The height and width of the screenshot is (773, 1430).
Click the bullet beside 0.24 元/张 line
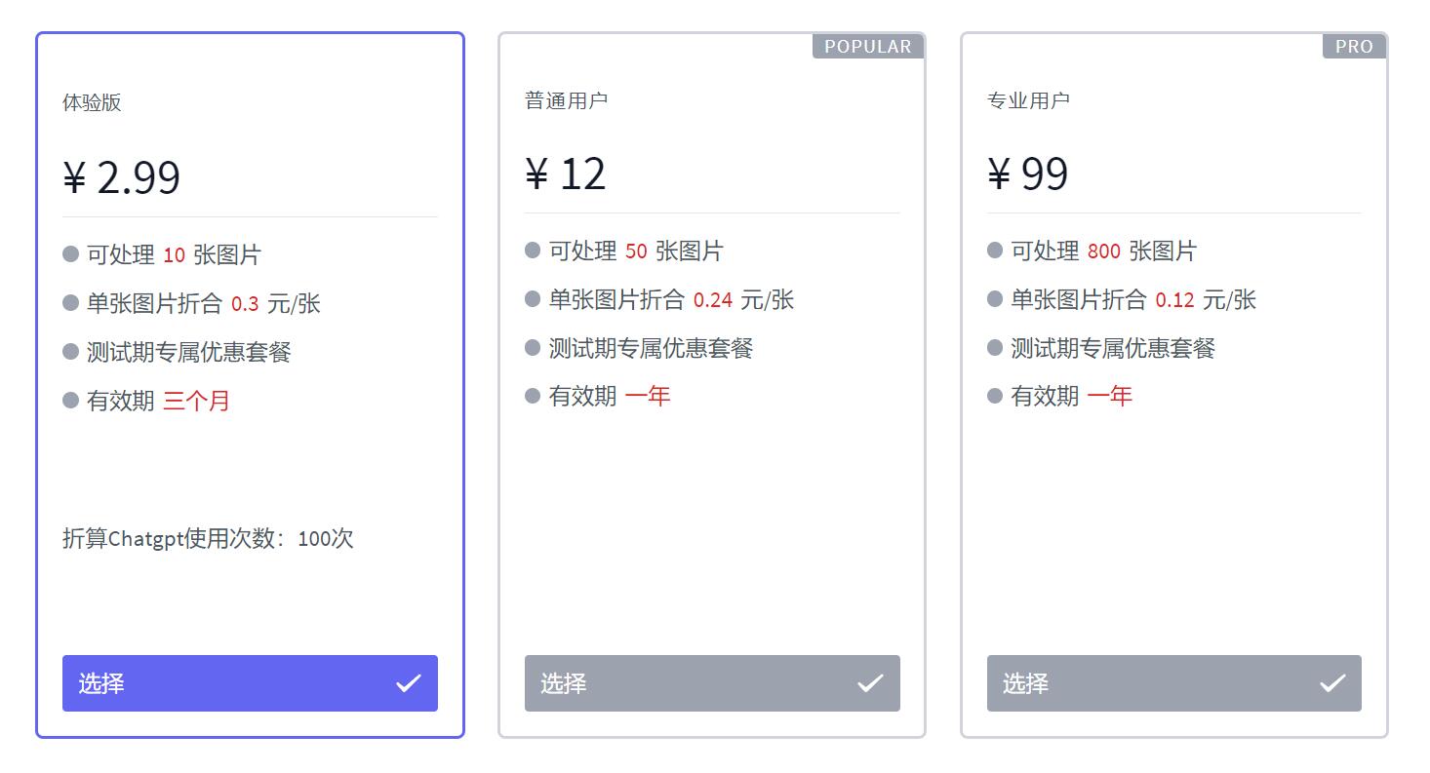coord(533,299)
